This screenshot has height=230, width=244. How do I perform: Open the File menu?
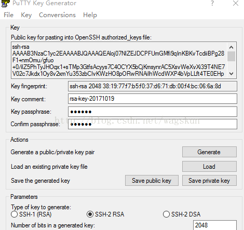[8, 15]
